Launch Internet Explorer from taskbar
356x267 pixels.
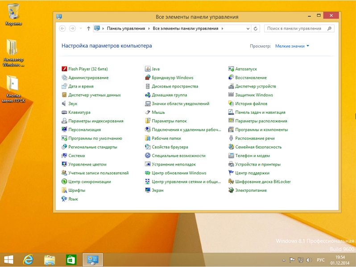tap(29, 260)
